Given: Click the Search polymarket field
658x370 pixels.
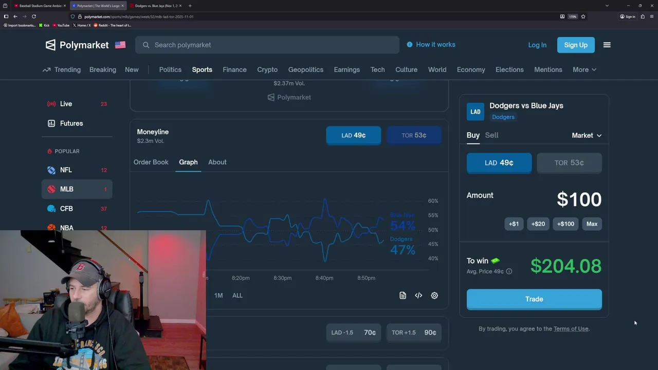Looking at the screenshot, I should coord(267,45).
